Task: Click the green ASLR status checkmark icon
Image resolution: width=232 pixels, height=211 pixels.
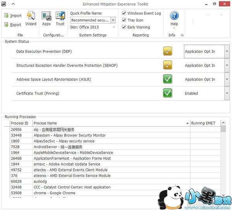Action: pos(167,79)
